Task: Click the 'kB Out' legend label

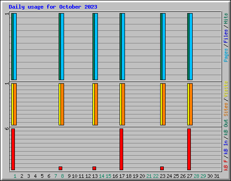Action: pos(226,128)
